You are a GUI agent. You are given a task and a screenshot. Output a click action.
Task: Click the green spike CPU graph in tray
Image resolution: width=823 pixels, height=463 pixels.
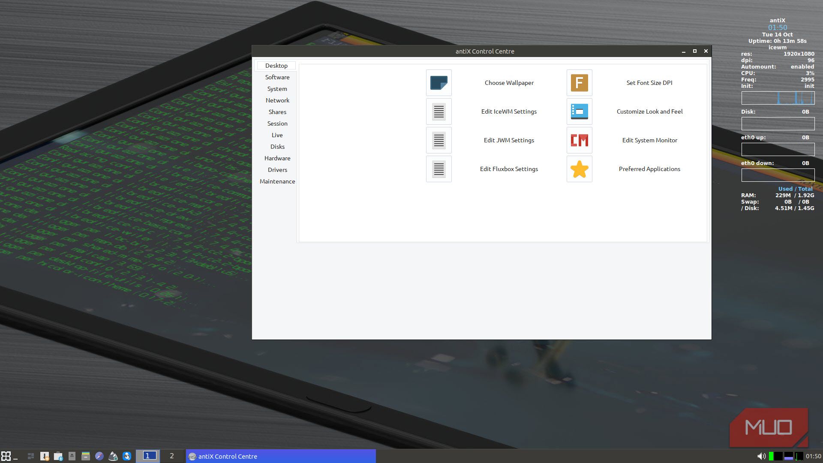[799, 456]
